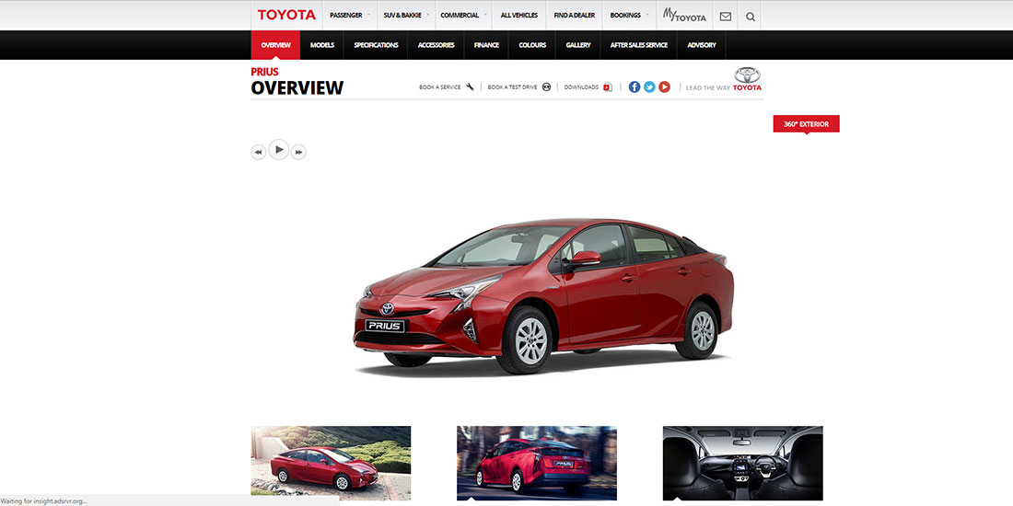
Task: Open the Facebook icon
Action: click(x=635, y=86)
